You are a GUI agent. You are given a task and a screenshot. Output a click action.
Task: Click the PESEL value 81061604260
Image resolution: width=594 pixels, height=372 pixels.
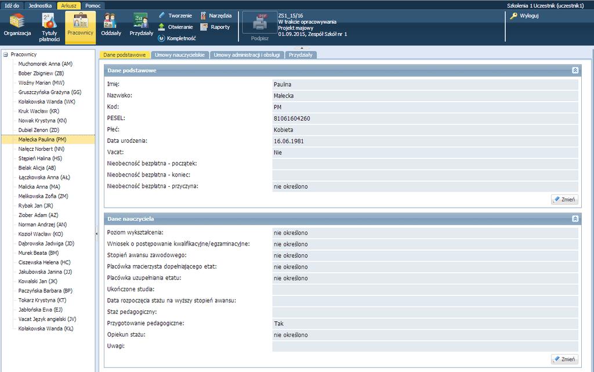(x=292, y=118)
